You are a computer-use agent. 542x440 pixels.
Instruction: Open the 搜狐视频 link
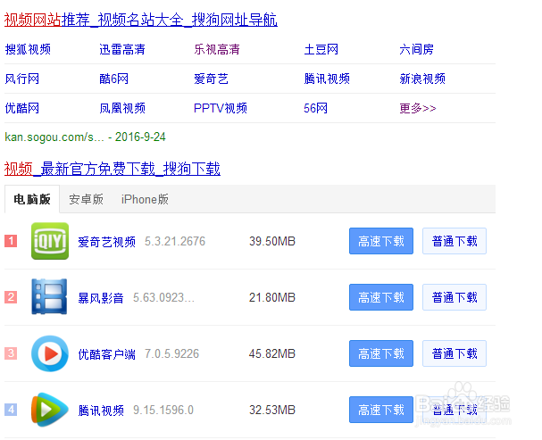[x=28, y=49]
